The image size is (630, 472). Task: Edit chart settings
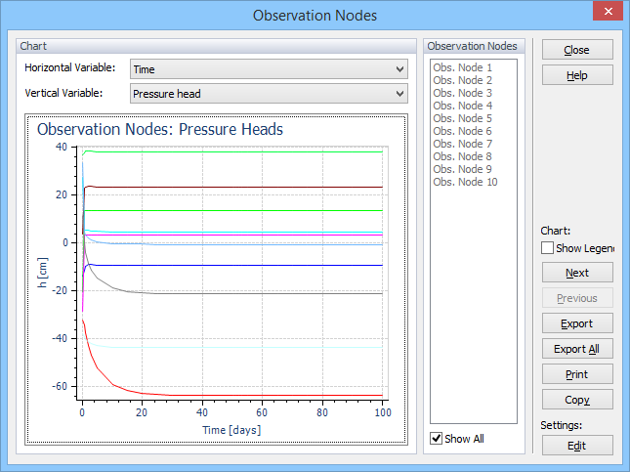[577, 446]
